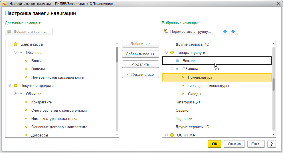
Task: Click scroll up arrow of available commands list
Action: tap(117, 43)
